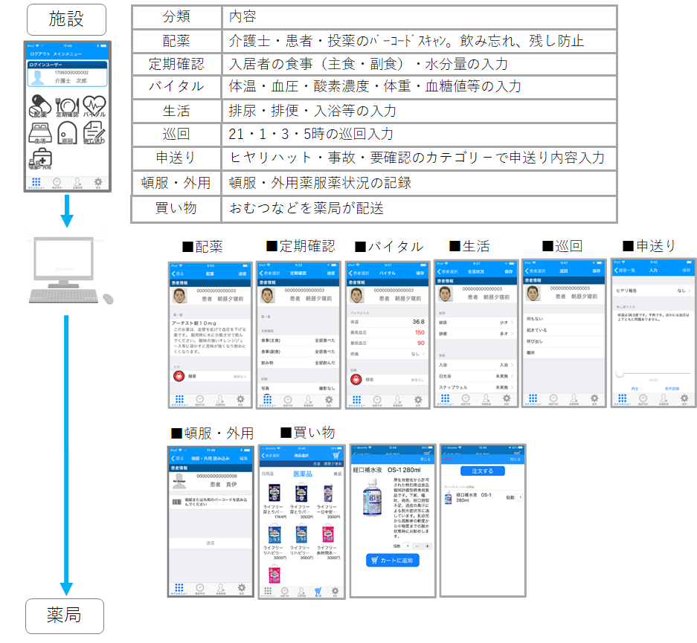The image size is (697, 643).
Task: Tap the red 録音 record icon on 配薬 screen
Action: pos(179,377)
